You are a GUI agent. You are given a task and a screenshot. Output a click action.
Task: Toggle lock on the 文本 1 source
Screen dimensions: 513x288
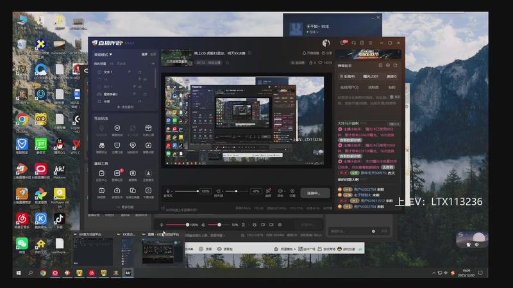pyautogui.click(x=140, y=72)
